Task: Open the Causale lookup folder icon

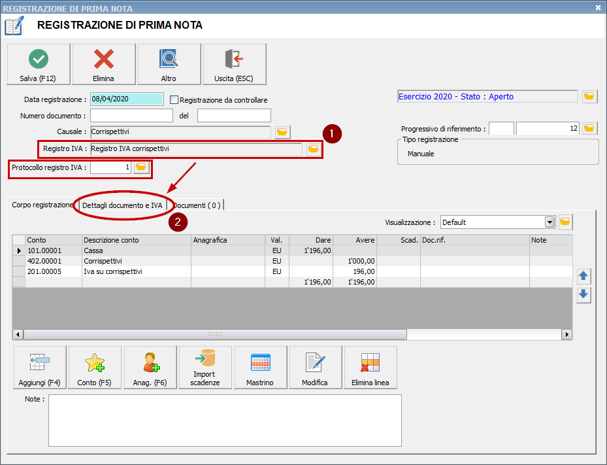Action: click(x=283, y=132)
